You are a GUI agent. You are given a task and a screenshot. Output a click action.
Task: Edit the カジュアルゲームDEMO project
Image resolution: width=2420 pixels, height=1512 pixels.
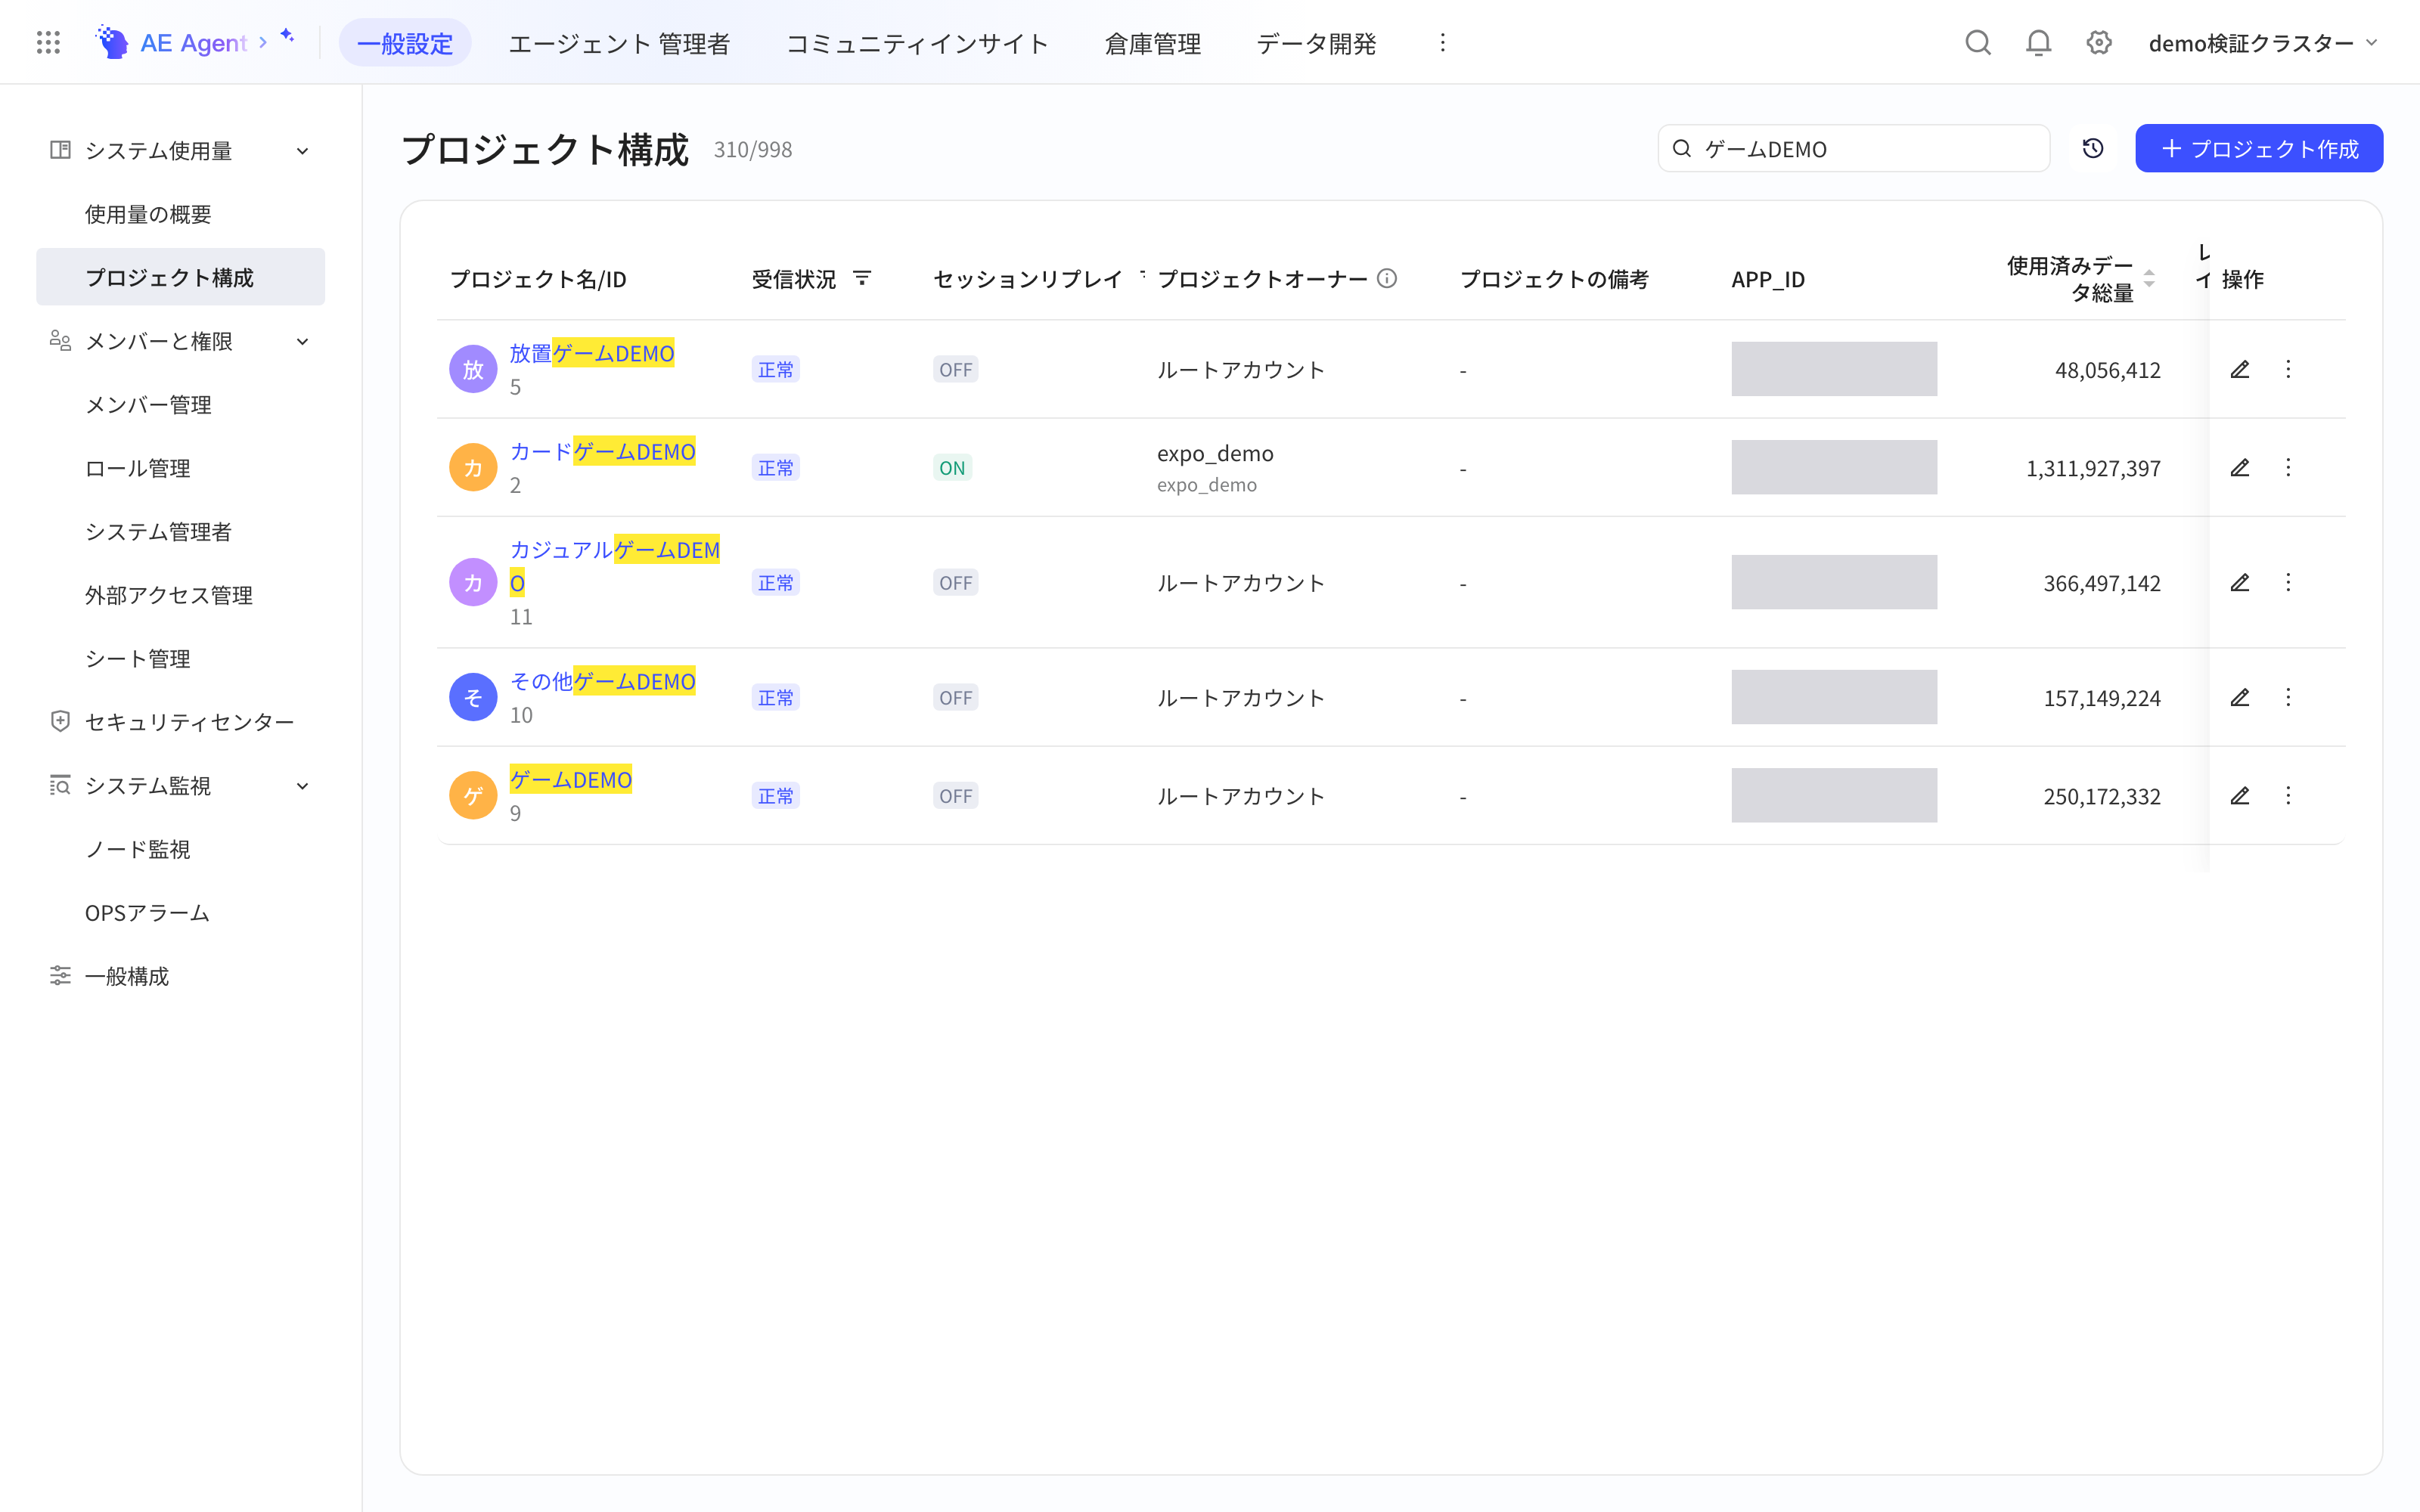2239,582
